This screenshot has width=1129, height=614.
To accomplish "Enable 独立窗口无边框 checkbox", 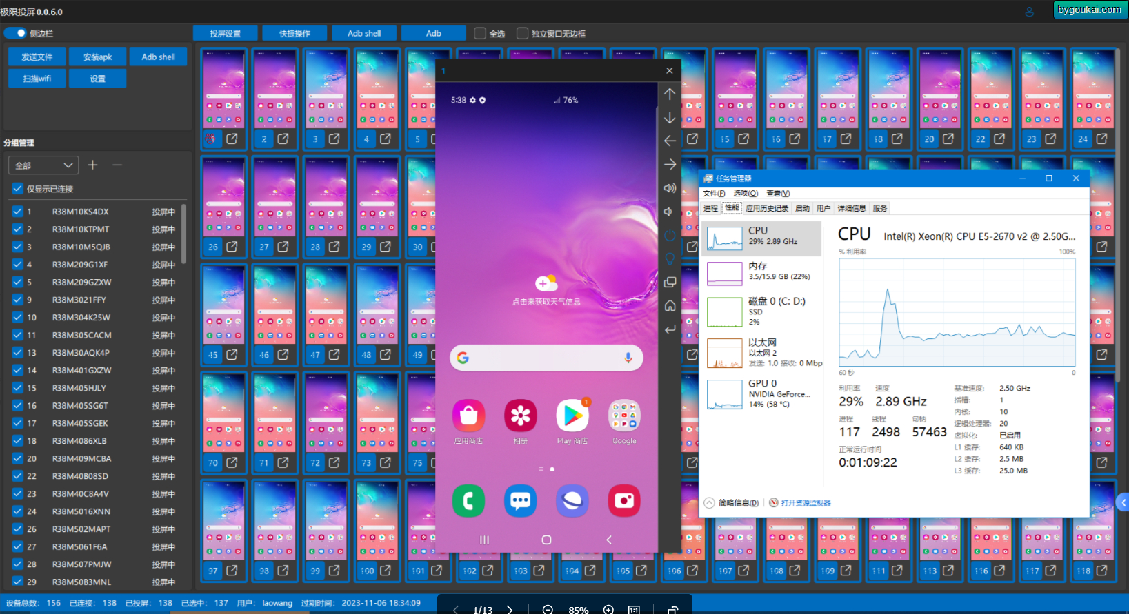I will click(522, 33).
